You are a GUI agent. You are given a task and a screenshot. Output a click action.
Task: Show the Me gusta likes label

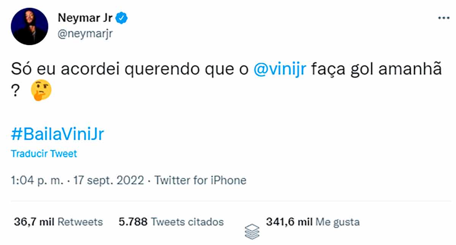click(337, 221)
